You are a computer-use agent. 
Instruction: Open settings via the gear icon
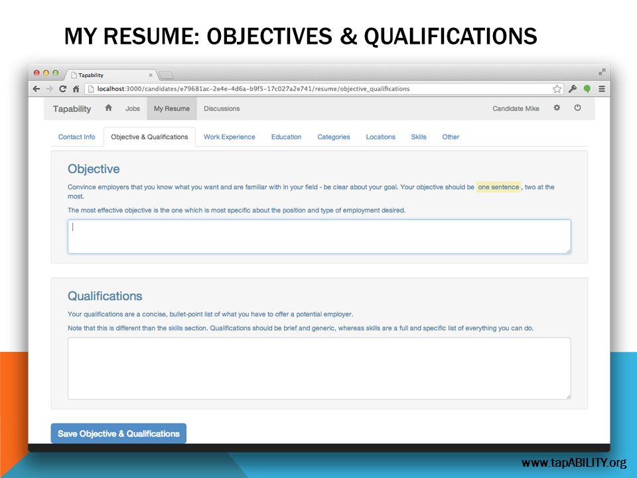tap(557, 108)
